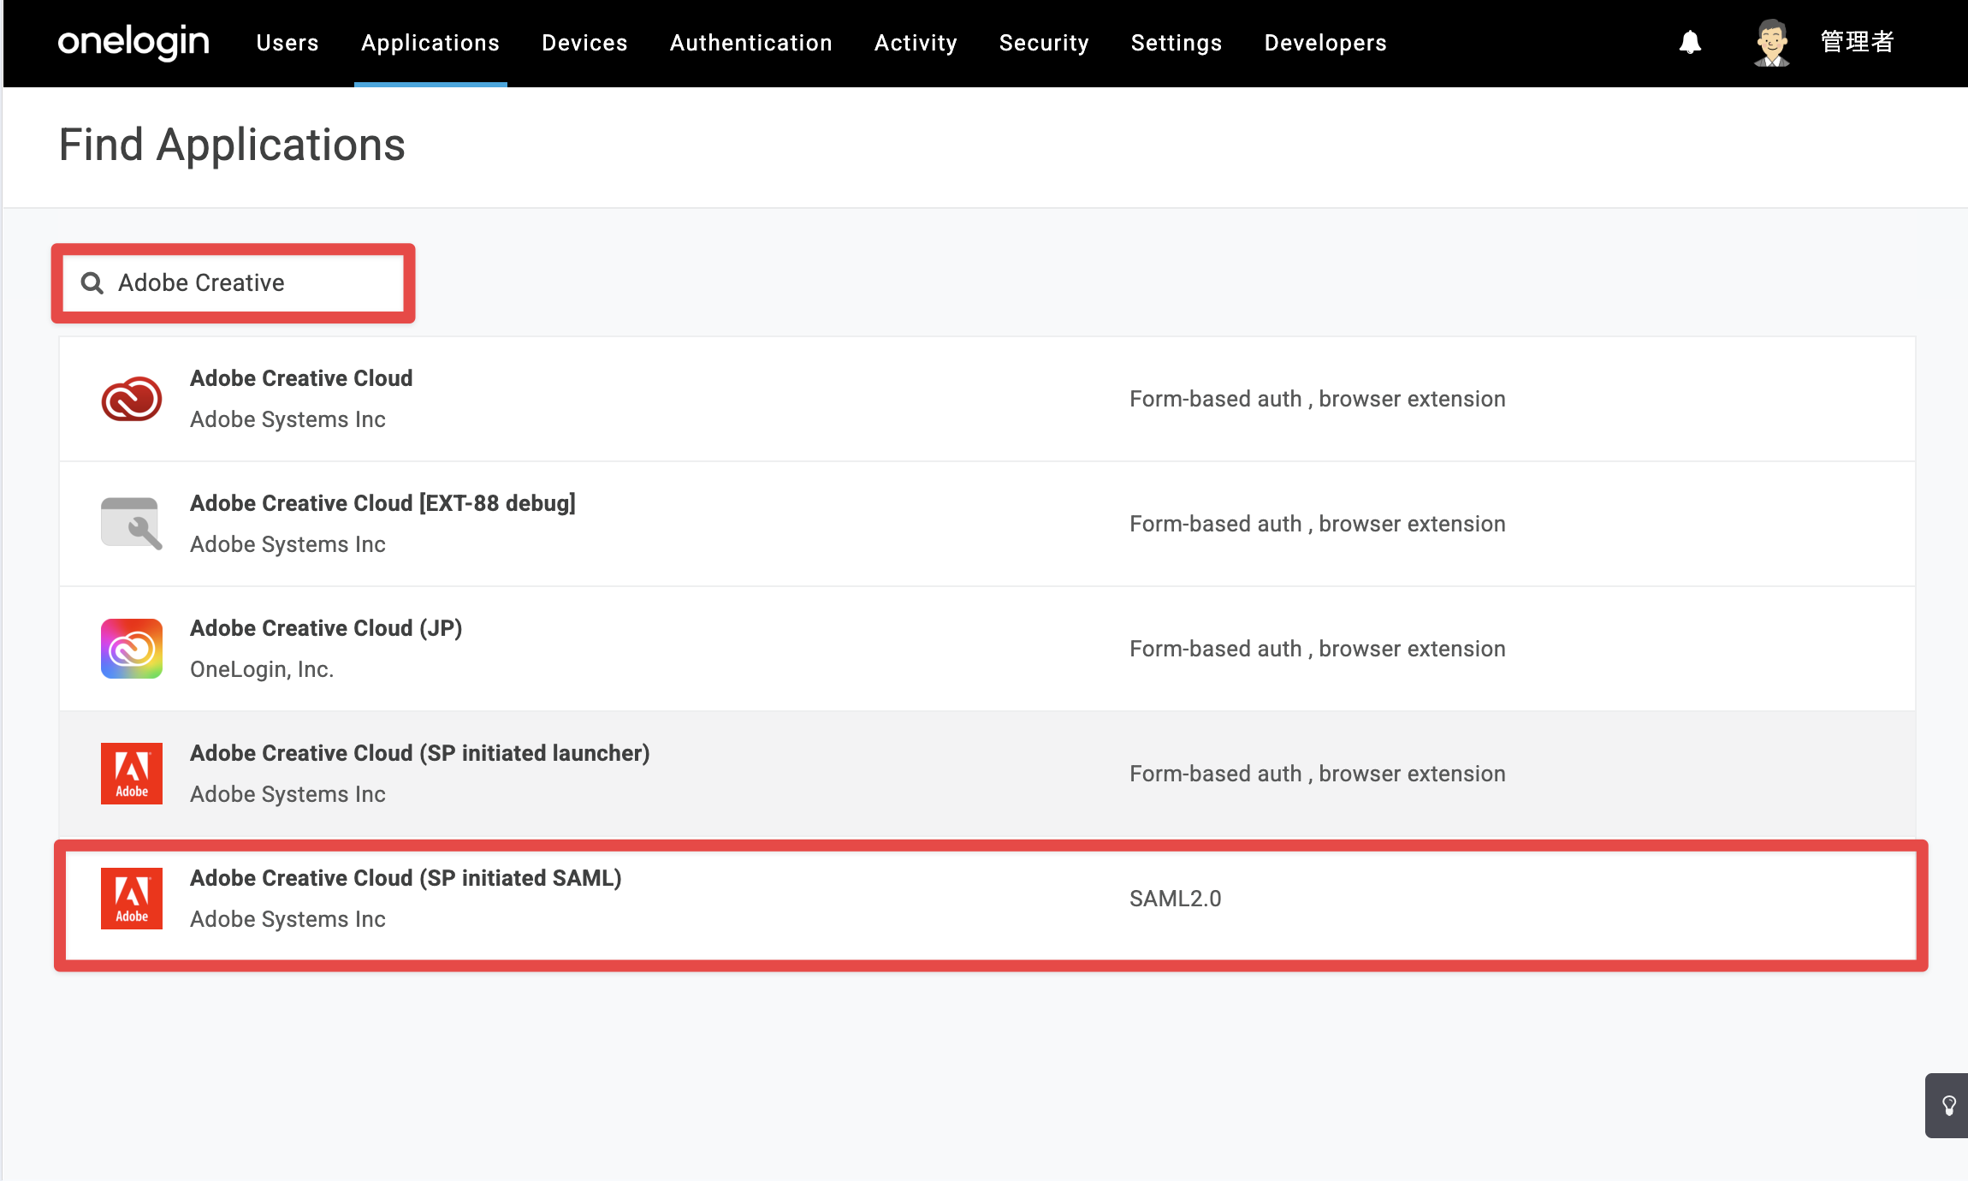Click the SP initiated launcher Adobe icon
This screenshot has height=1181, width=1968.
click(132, 774)
